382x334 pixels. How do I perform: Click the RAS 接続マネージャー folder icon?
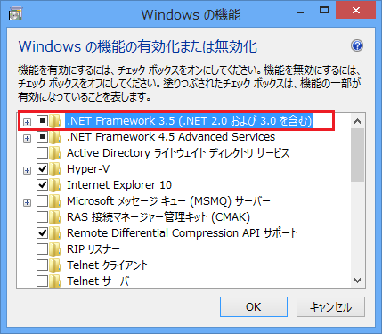[55, 217]
